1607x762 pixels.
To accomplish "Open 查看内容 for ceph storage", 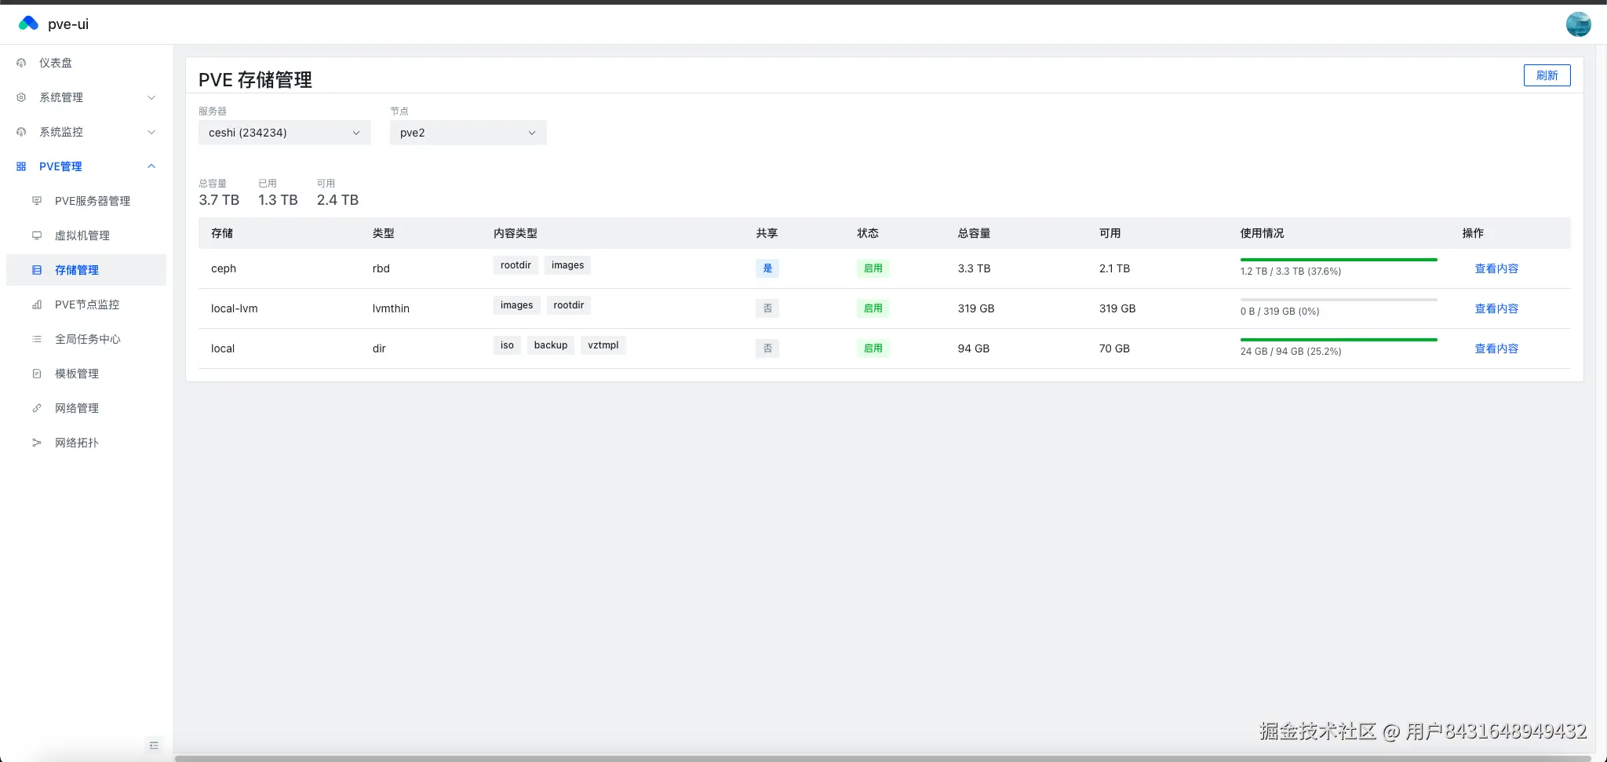I will (1496, 268).
